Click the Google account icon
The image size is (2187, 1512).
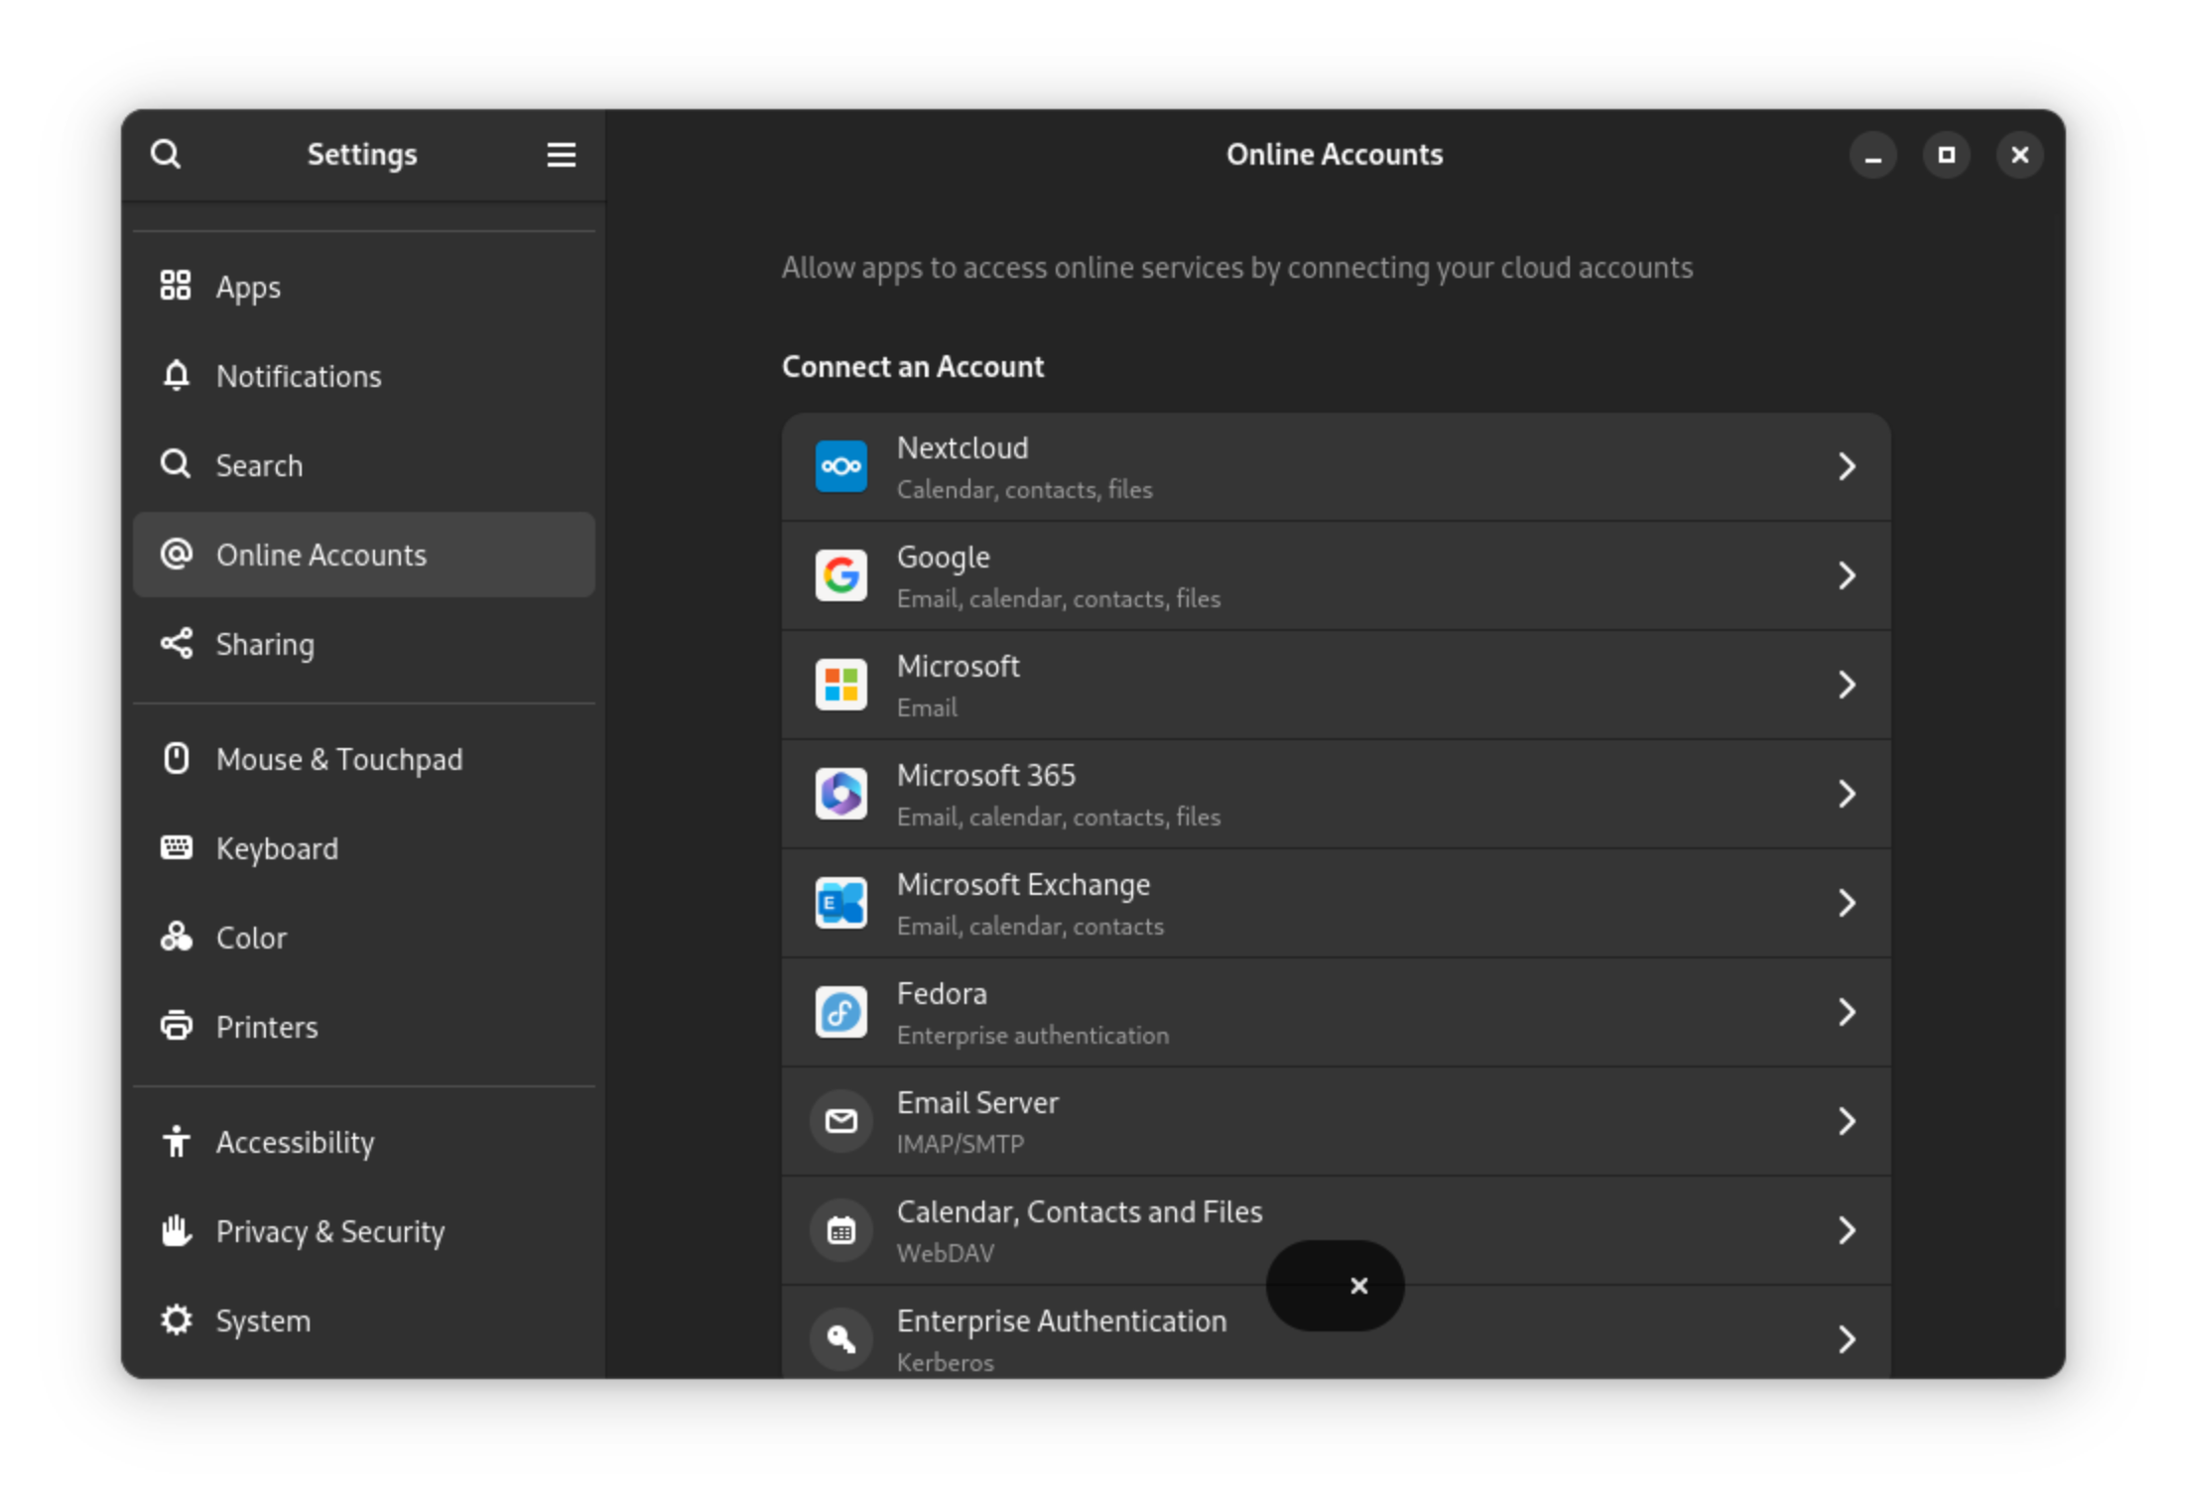(x=840, y=575)
